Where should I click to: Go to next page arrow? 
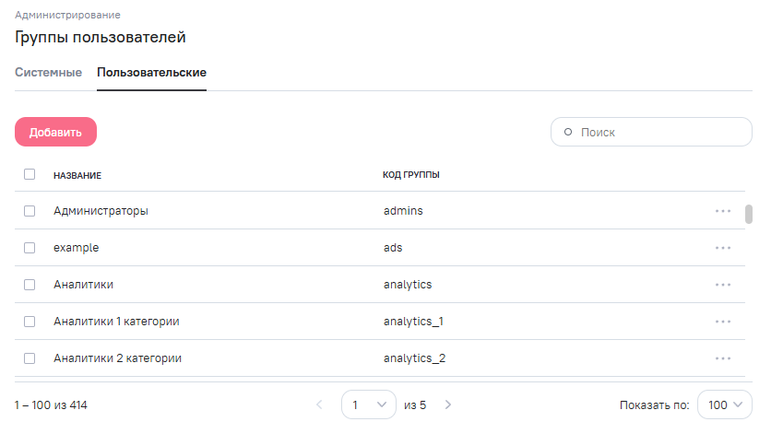(448, 404)
